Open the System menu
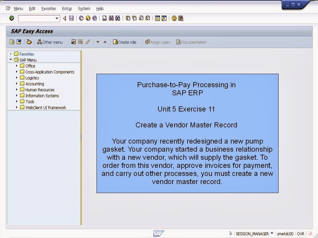The width and height of the screenshot is (318, 238). click(x=84, y=8)
